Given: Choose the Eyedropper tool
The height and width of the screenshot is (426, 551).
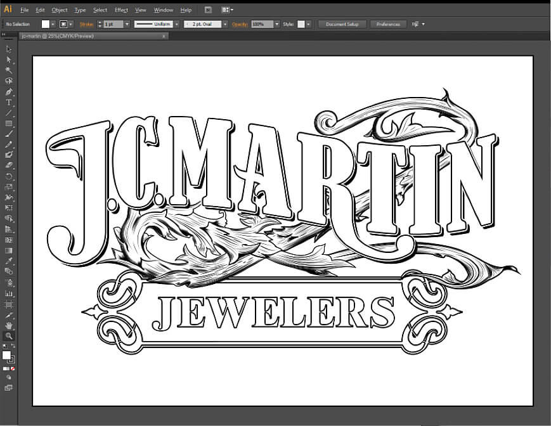Looking at the screenshot, I should coord(9,261).
